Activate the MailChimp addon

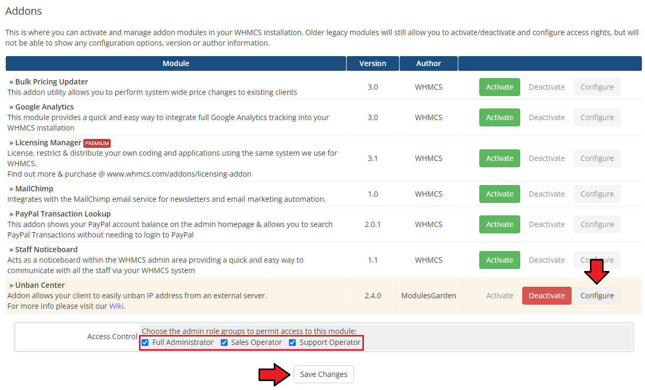499,194
